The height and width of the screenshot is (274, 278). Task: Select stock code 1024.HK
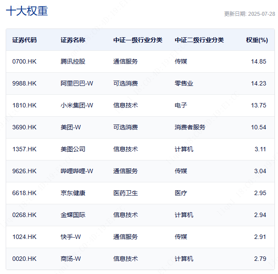click(24, 237)
